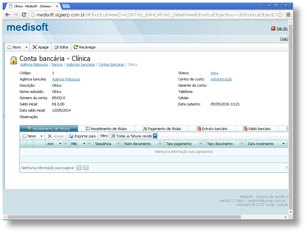The image size is (307, 234).
Task: Open the Data movimento column arrow
Action: pos(283,144)
